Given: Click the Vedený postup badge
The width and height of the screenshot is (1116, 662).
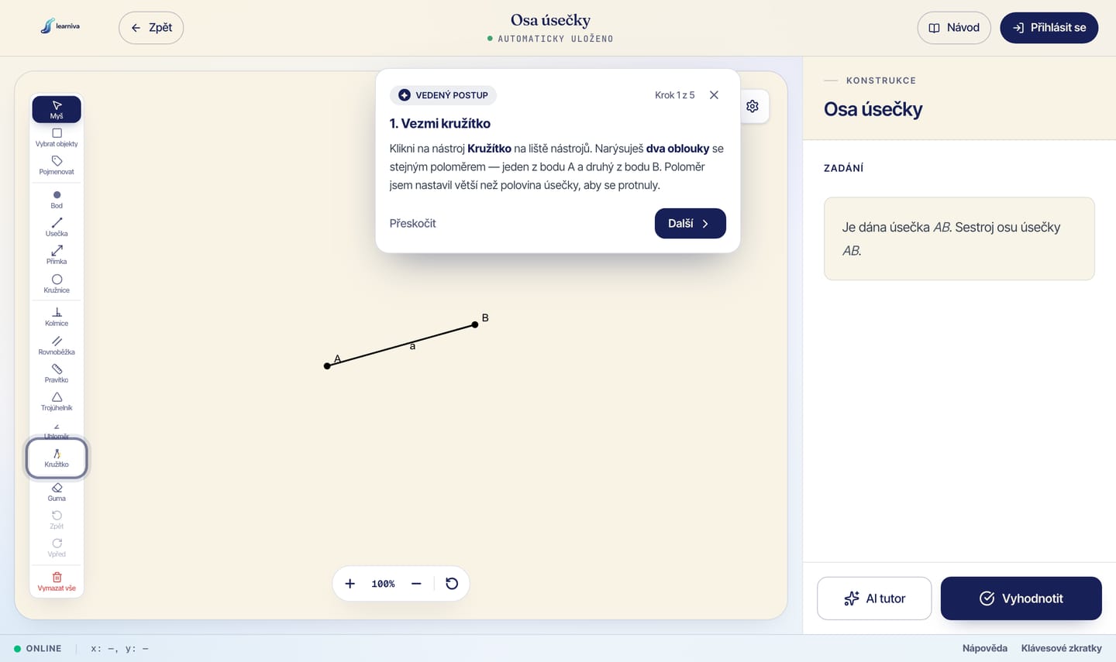Looking at the screenshot, I should click(x=443, y=95).
